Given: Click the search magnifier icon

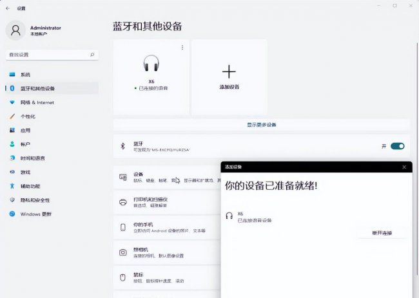Looking at the screenshot, I should point(92,55).
